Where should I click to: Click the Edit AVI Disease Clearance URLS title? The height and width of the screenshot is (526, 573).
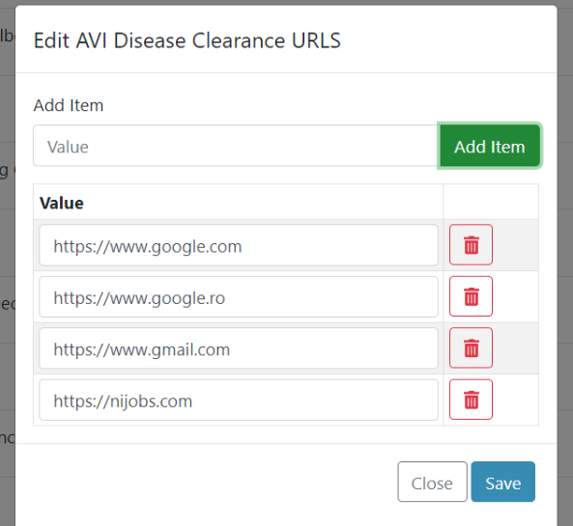coord(187,41)
